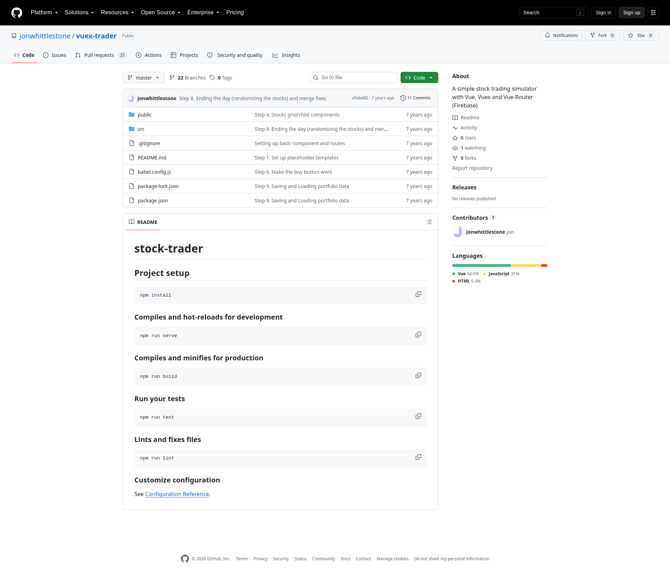Viewport: 670px width, 577px height.
Task: Open the Pull requests tab
Action: tap(101, 55)
